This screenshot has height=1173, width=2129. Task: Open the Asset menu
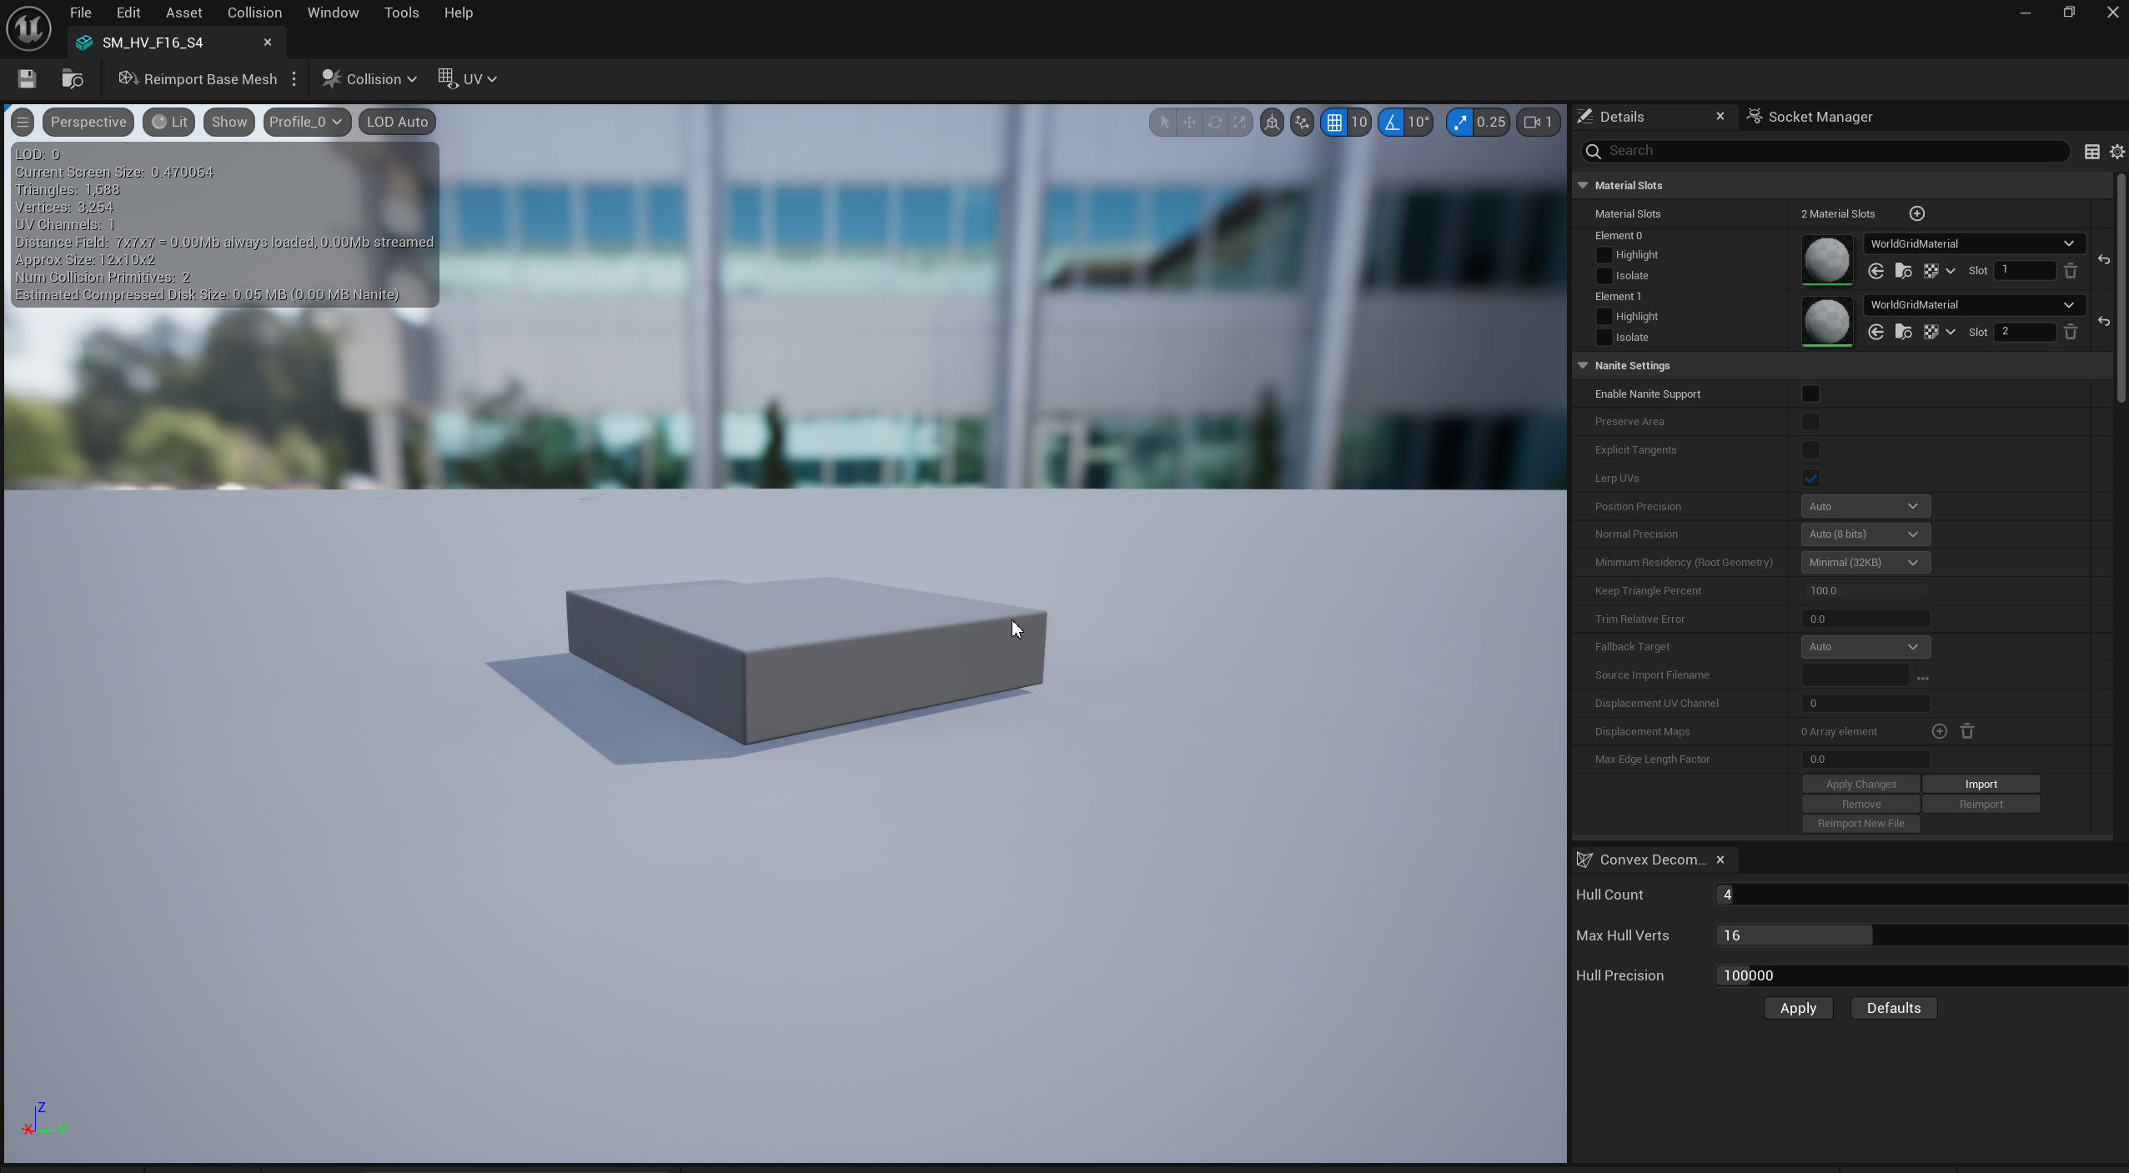[183, 13]
